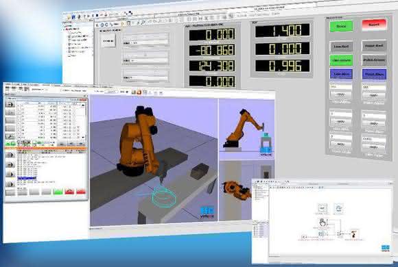Screen dimensions: 398x267
Task: Click the gray Point-Red button in control panel
Action: pyautogui.click(x=374, y=46)
